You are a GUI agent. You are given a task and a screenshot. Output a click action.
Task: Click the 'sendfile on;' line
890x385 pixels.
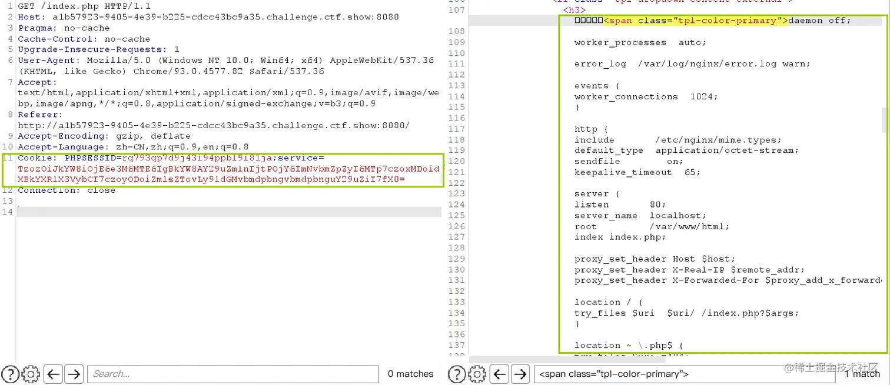[629, 162]
